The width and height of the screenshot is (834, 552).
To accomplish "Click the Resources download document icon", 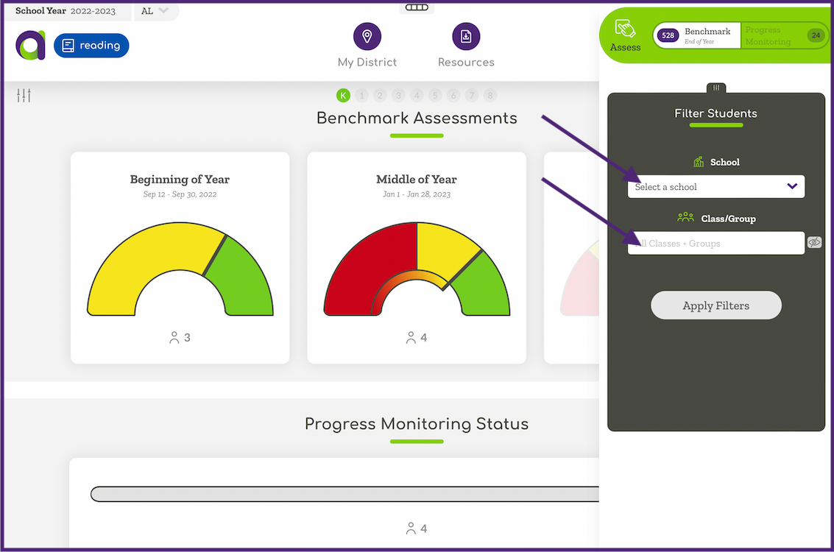I will 466,35.
